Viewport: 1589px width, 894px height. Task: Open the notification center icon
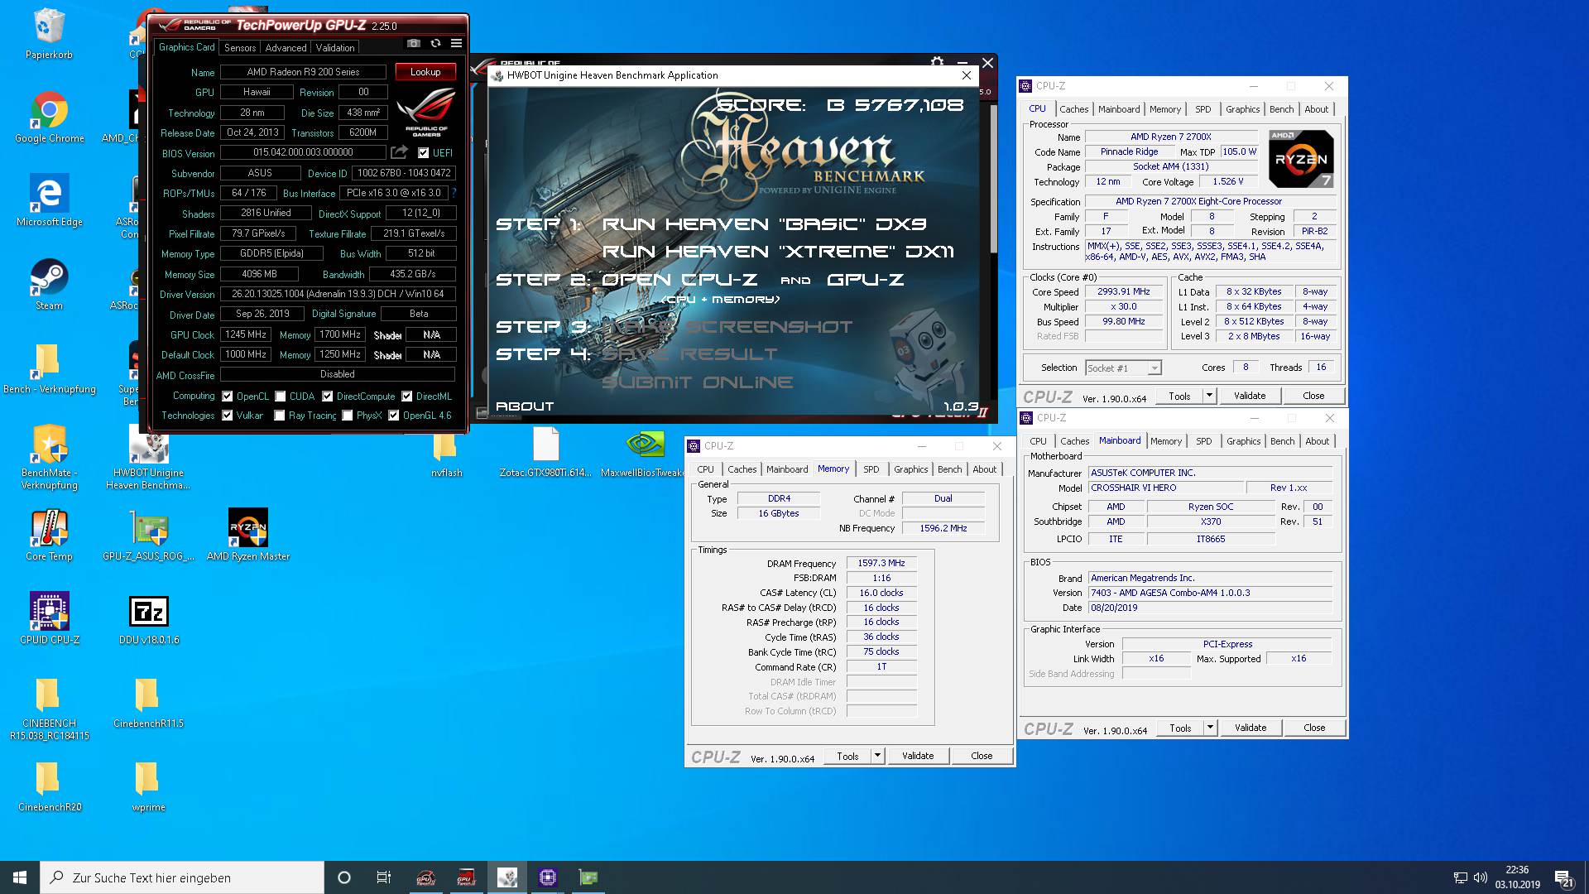click(1563, 877)
